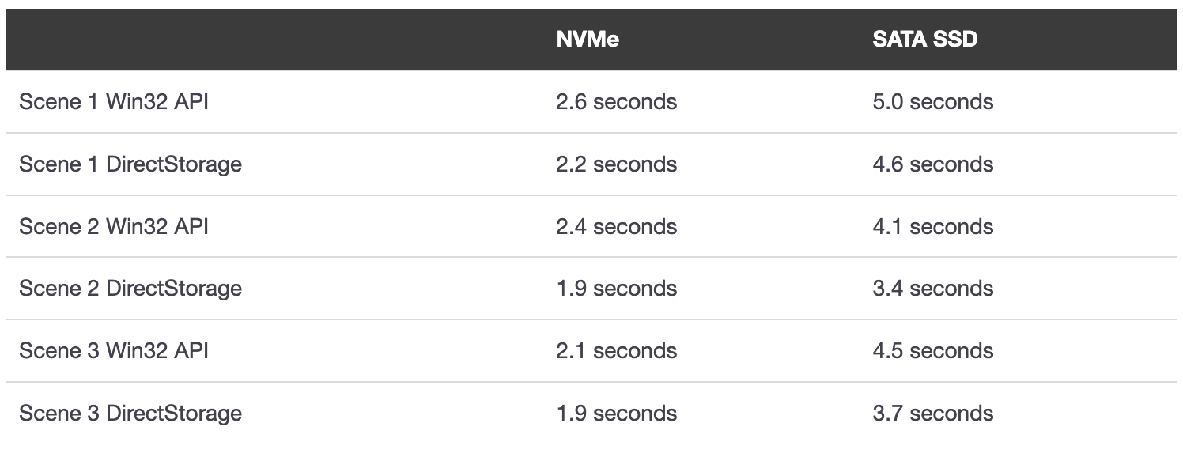Viewport: 1183px width, 457px height.
Task: Click the SATA SSD column header
Action: (925, 39)
